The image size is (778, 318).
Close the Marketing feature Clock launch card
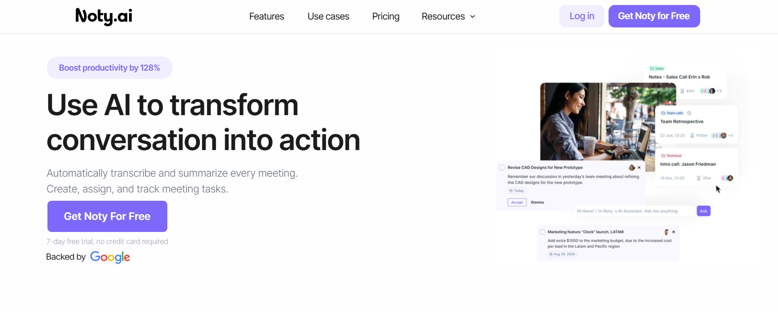tap(674, 232)
